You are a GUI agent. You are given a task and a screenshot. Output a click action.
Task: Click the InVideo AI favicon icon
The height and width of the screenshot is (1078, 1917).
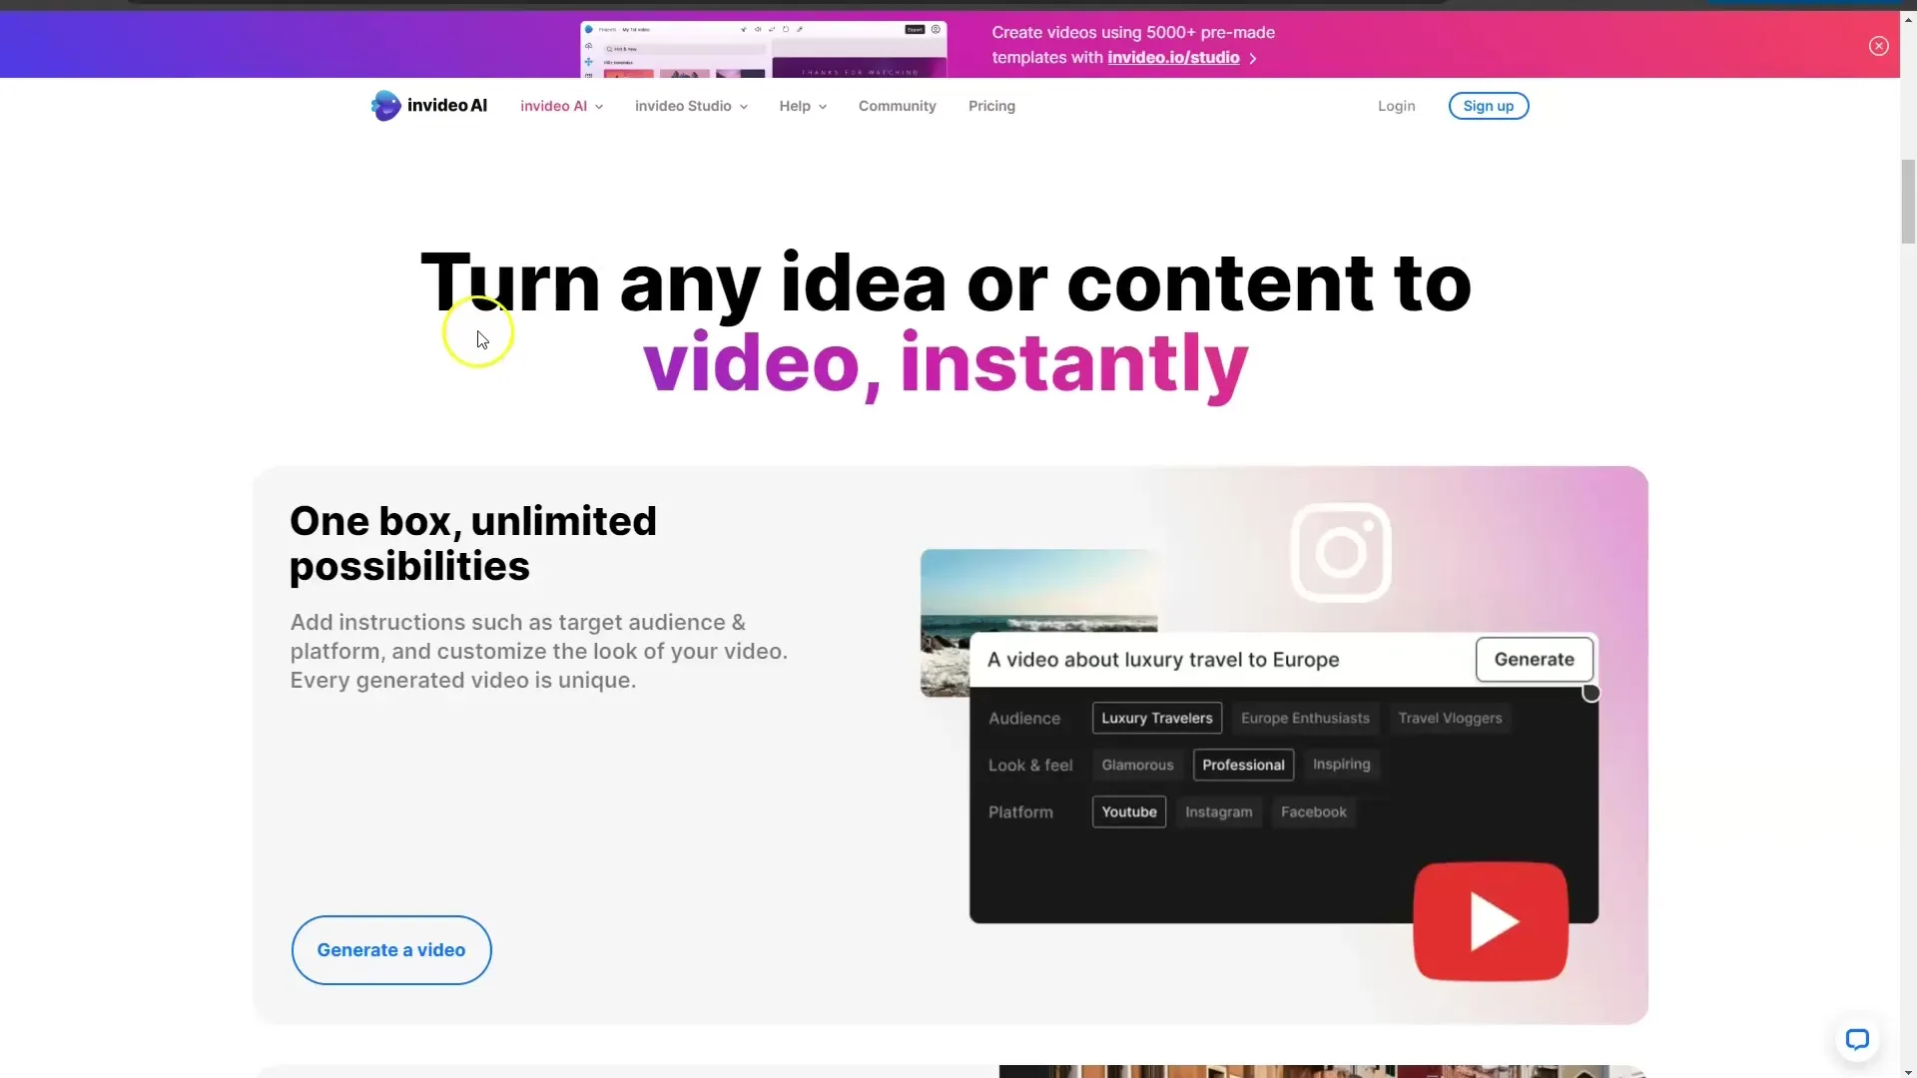pos(383,104)
